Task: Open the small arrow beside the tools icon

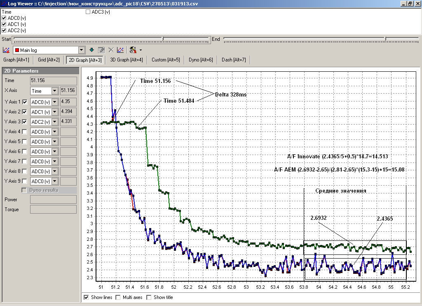Action: [141, 50]
